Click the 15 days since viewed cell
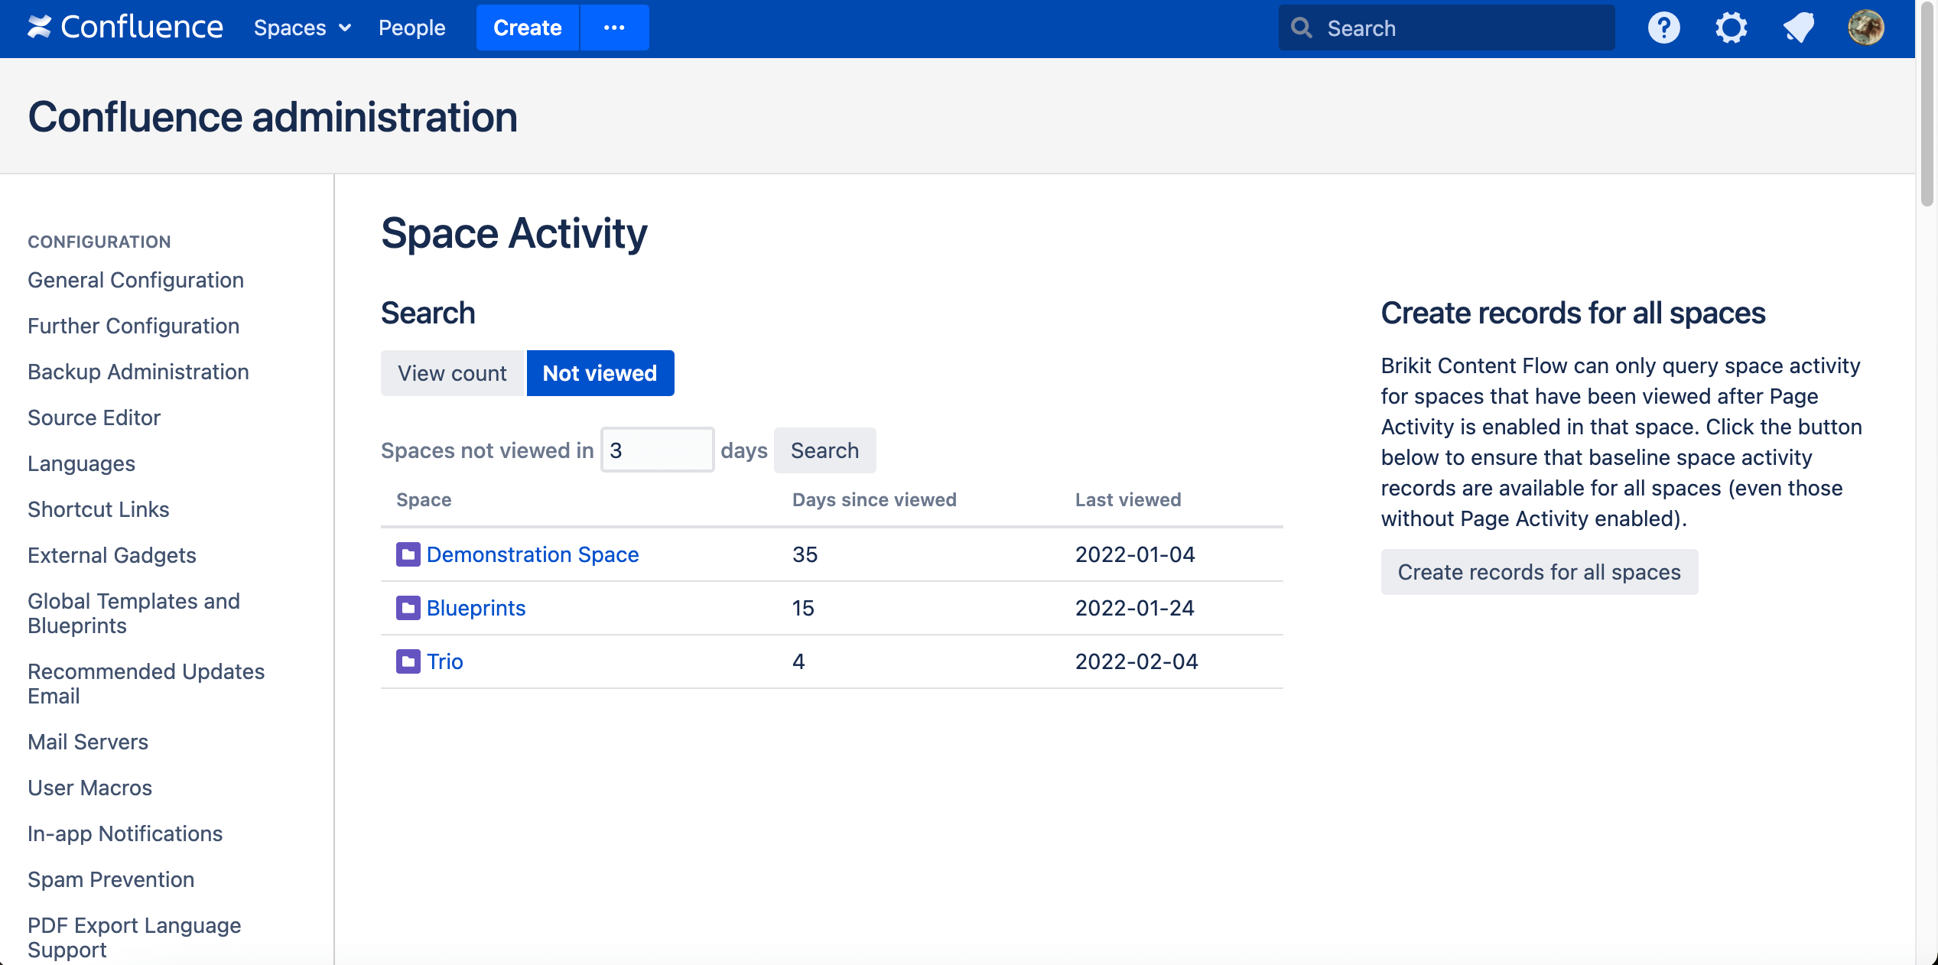Image resolution: width=1938 pixels, height=965 pixels. click(803, 608)
